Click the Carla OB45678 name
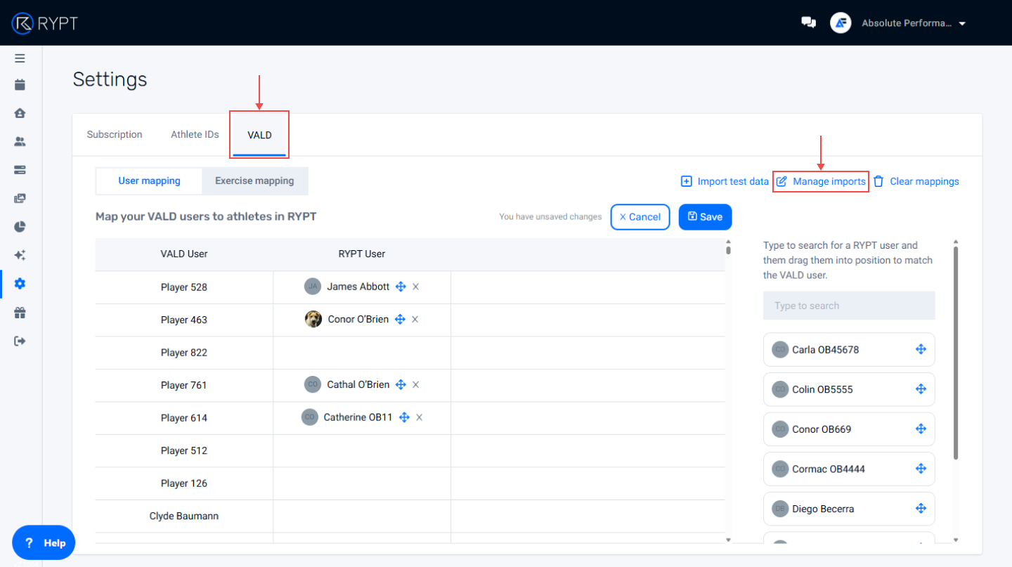 (825, 349)
